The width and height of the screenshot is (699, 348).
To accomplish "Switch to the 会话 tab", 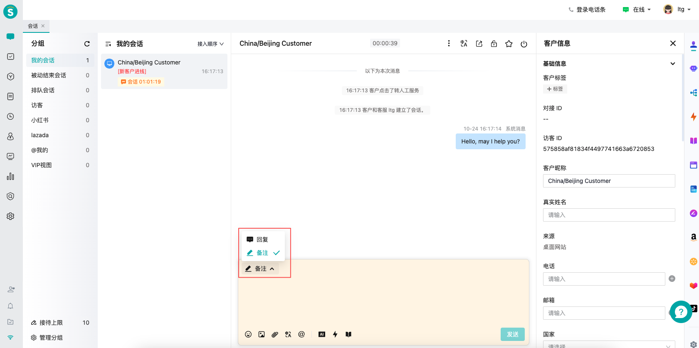I will pos(33,26).
